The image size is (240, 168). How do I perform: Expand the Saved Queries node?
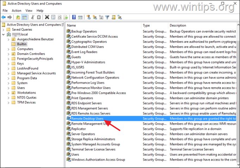(x=4, y=30)
